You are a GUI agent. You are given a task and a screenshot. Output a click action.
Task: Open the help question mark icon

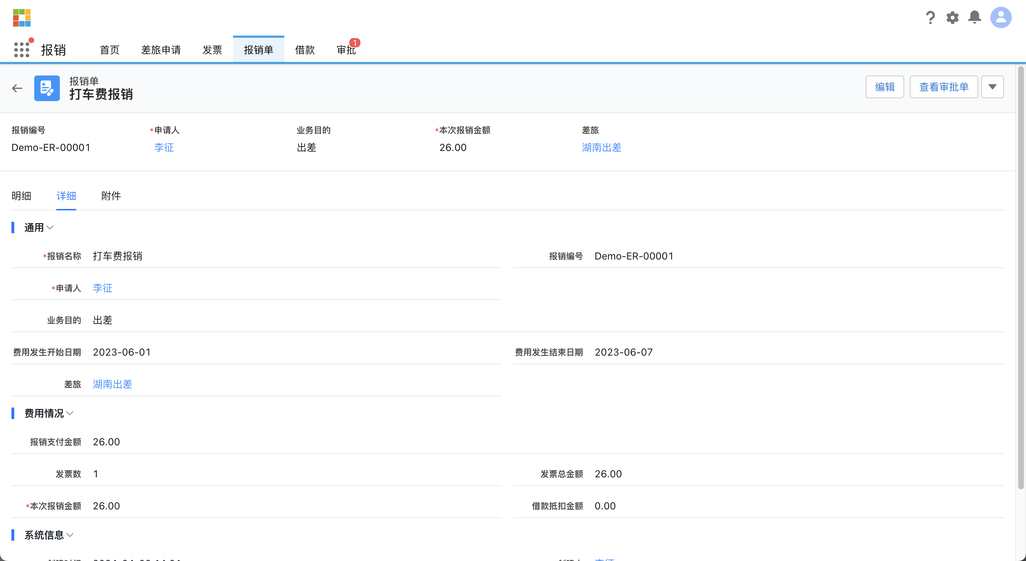tap(931, 17)
